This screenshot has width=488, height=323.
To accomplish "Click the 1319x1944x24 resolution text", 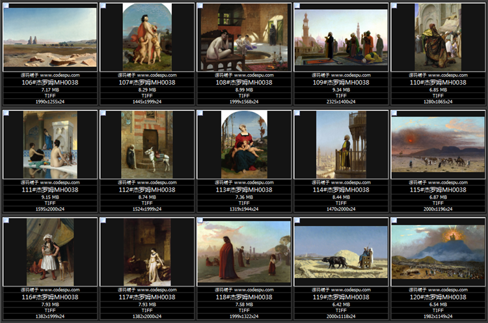I will click(244, 209).
